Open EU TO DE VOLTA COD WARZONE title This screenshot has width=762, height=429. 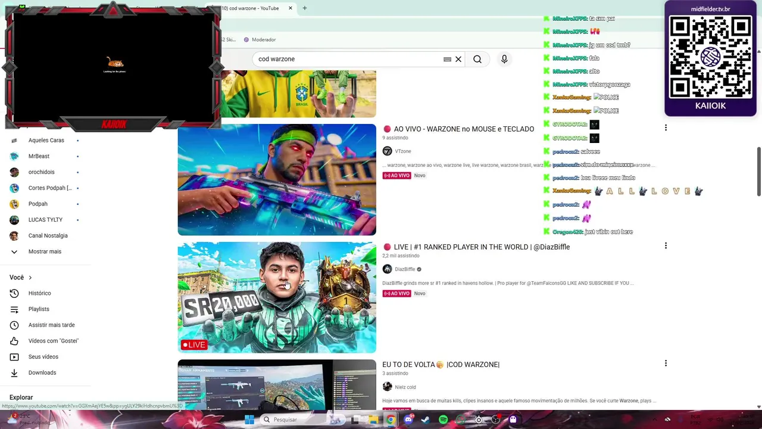(441, 365)
